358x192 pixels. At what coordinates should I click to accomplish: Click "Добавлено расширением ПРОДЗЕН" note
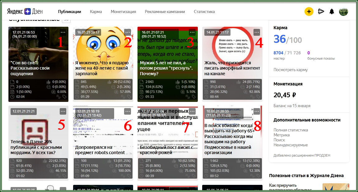pos(302,155)
